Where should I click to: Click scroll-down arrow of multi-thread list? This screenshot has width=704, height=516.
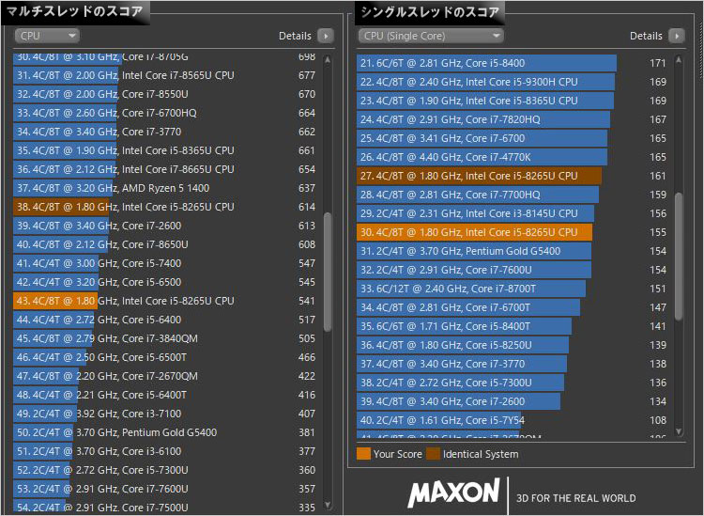[328, 506]
